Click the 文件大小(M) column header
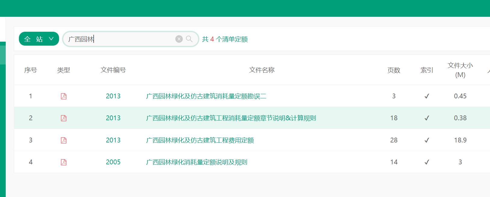 (x=460, y=70)
